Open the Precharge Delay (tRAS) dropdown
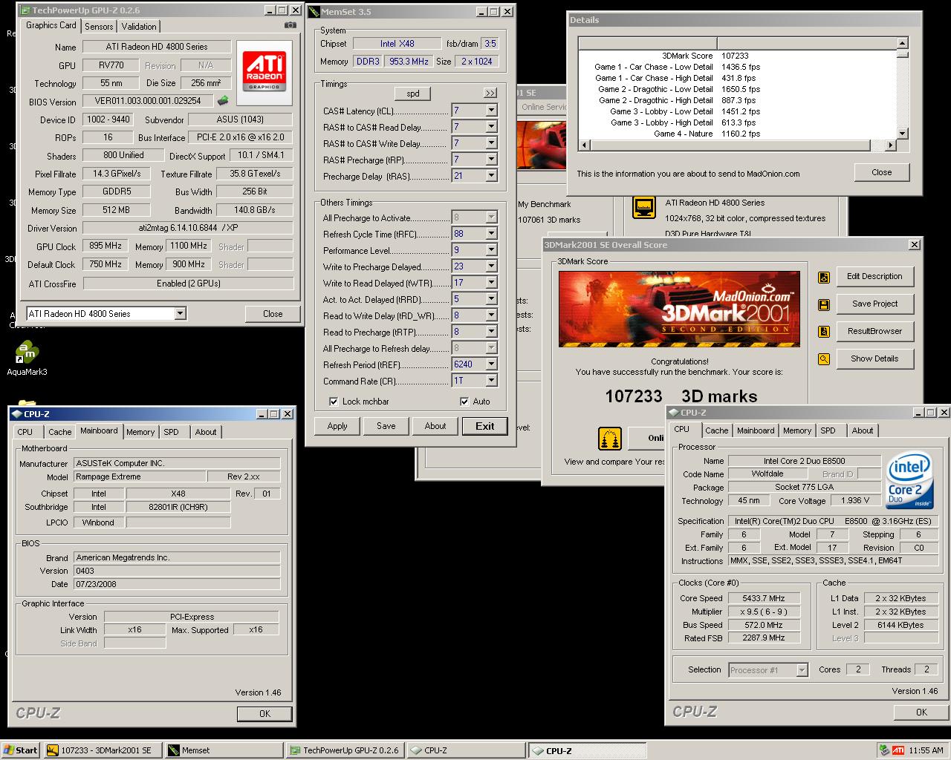Viewport: 951px width, 760px height. [491, 176]
